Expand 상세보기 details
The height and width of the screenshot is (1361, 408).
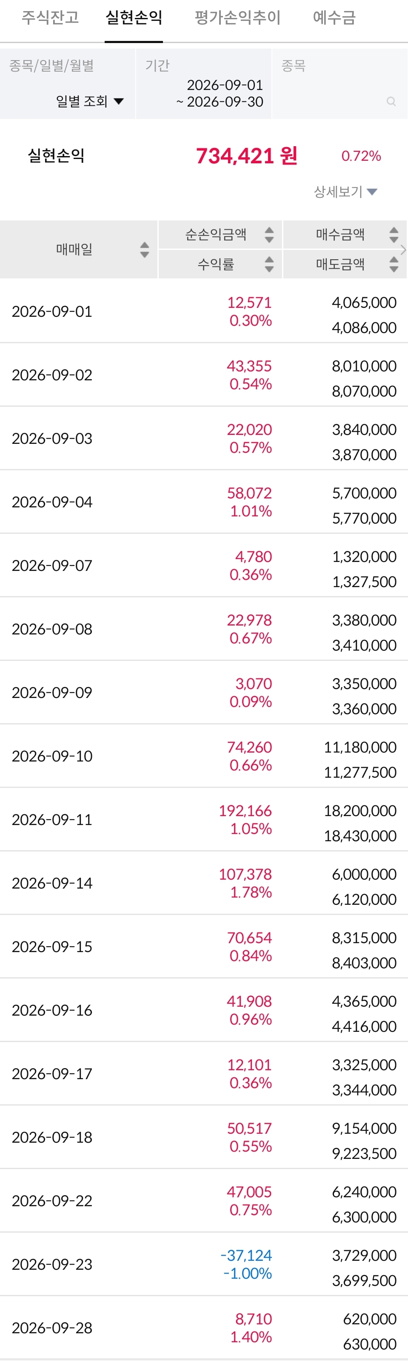(345, 191)
